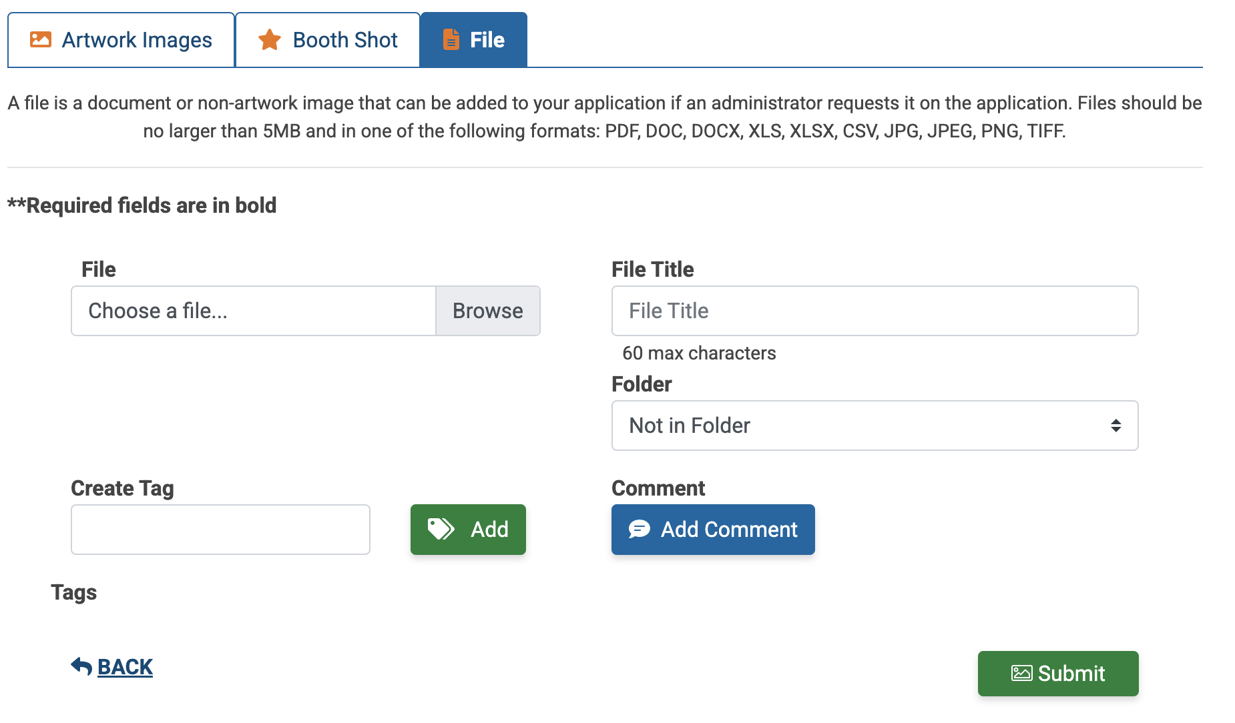Click the Artwork Images picture icon
1235x723 pixels.
(41, 40)
